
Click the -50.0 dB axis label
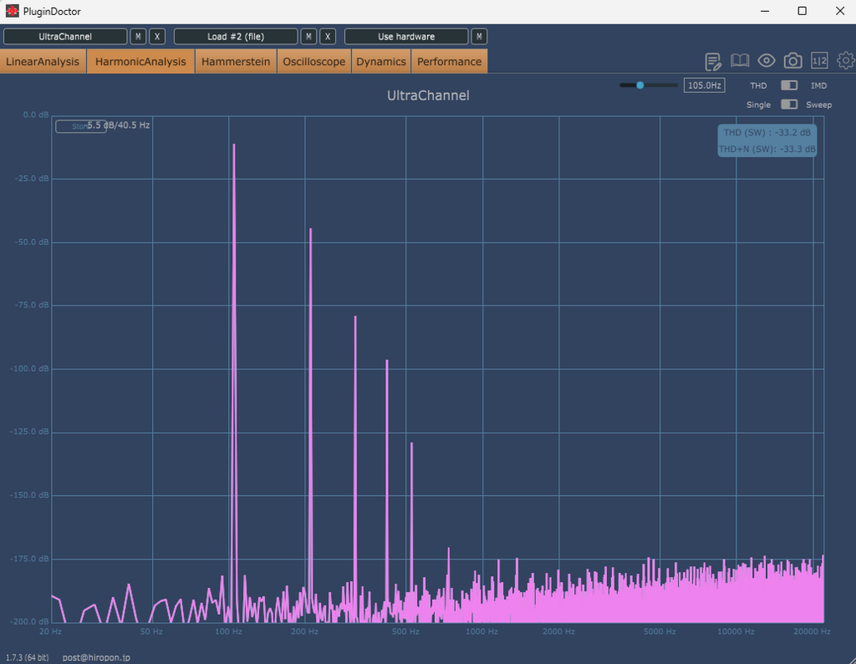click(33, 241)
